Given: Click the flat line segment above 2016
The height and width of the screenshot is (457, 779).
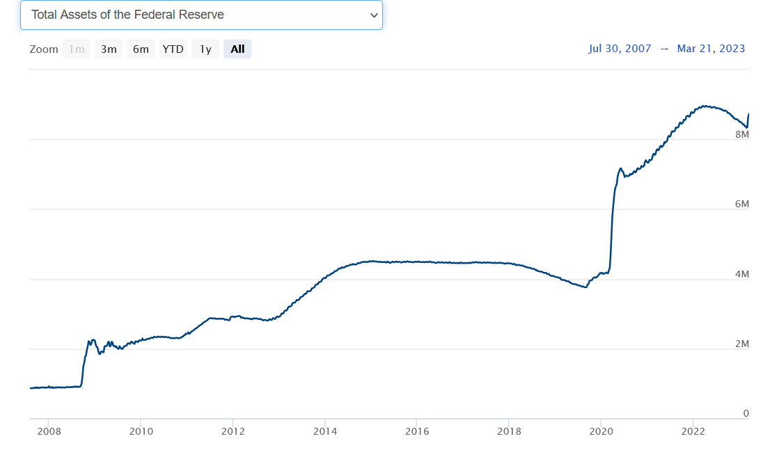Looking at the screenshot, I should (417, 262).
